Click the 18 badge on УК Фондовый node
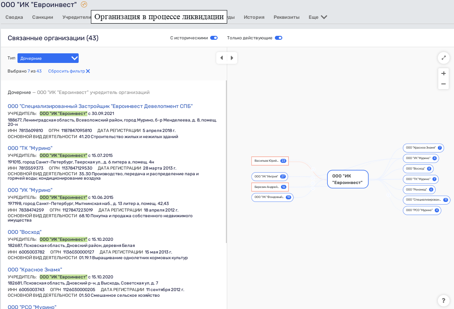The image size is (454, 309). coord(288,197)
